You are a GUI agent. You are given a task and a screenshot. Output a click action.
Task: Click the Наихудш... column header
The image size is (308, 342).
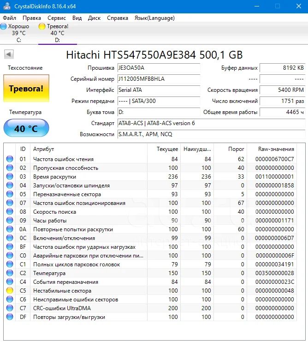click(197, 149)
